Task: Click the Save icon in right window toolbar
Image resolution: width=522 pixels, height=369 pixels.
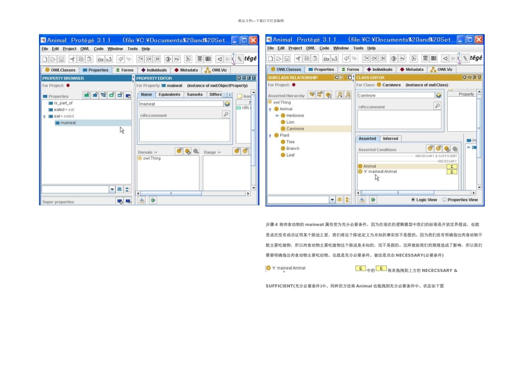Action: [x=287, y=59]
